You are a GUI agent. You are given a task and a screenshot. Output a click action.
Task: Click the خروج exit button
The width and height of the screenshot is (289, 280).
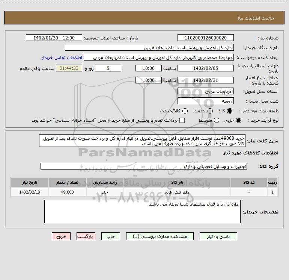[61, 236]
